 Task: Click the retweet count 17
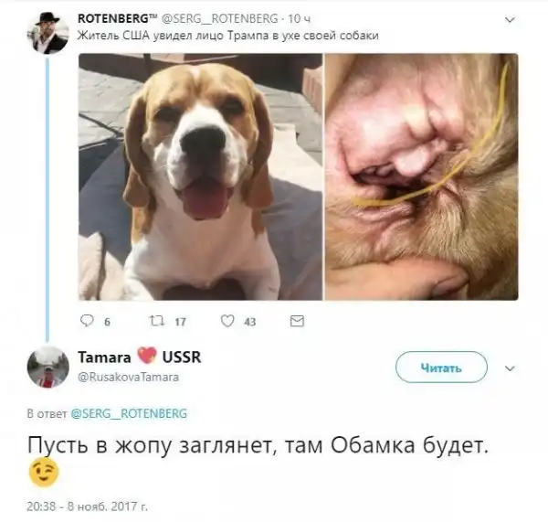tap(180, 322)
